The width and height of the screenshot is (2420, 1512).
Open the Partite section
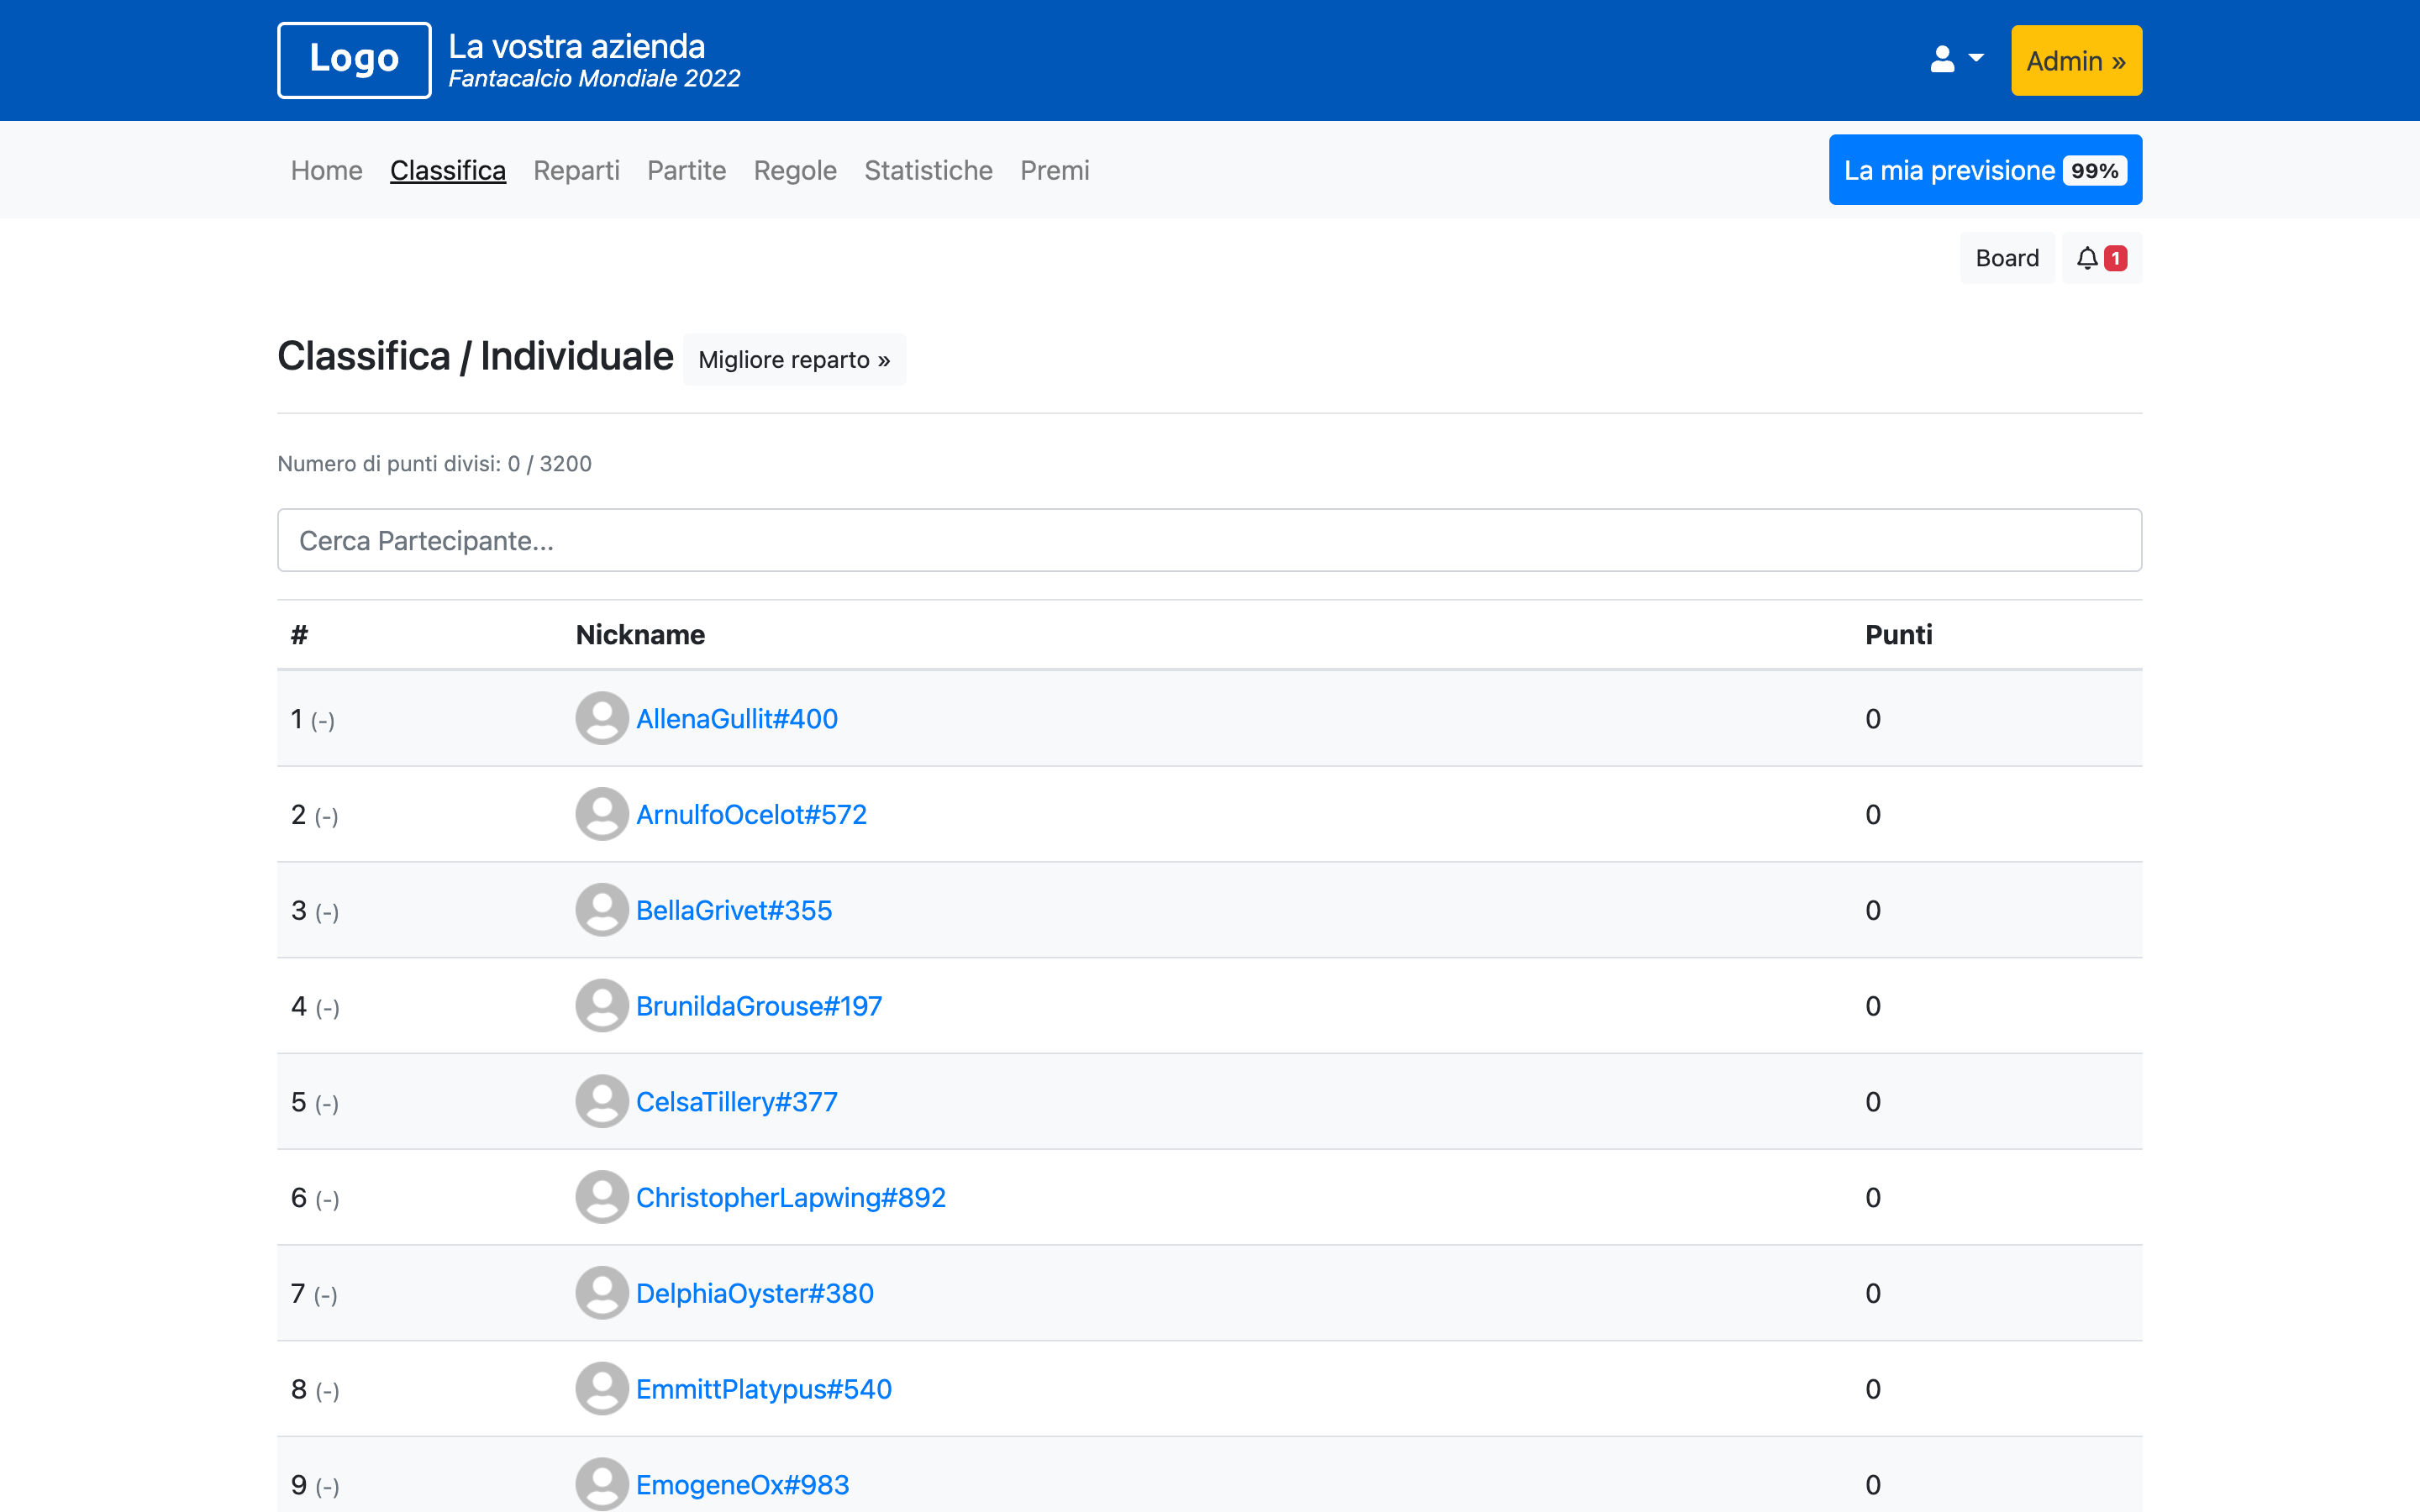point(687,170)
